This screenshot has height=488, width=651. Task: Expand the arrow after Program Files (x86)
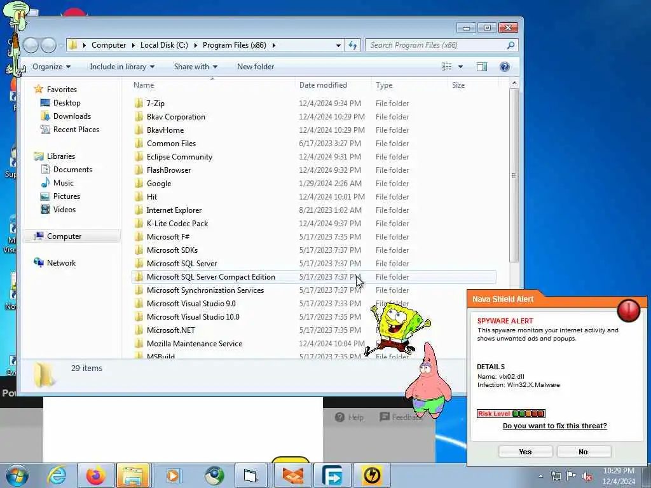coord(273,45)
